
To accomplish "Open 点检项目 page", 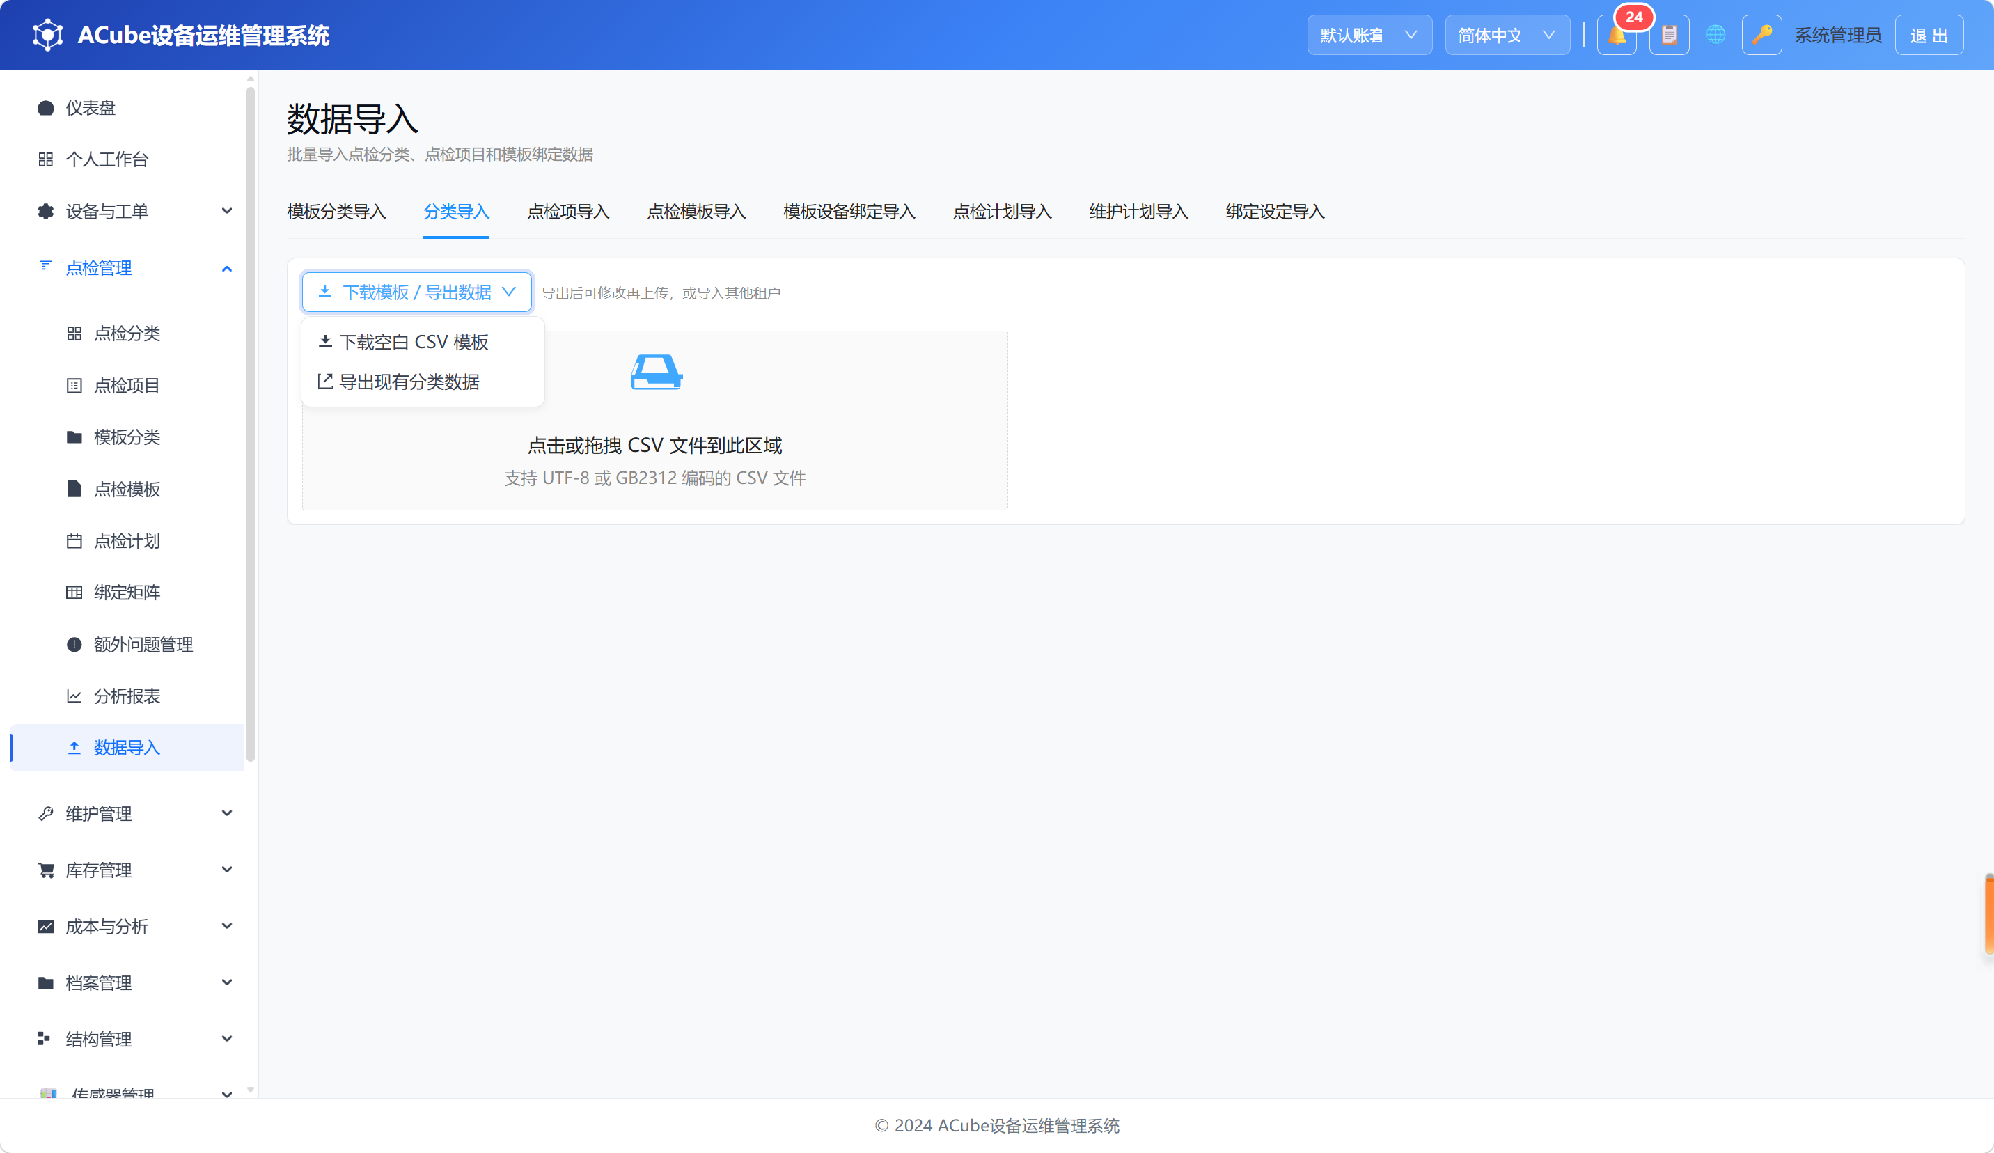I will [x=127, y=386].
